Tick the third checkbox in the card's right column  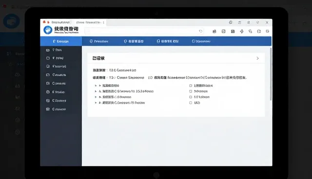click(x=191, y=97)
